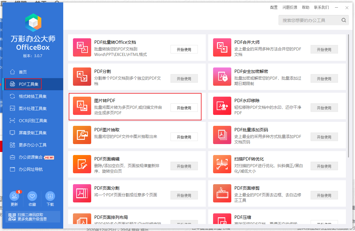The height and width of the screenshot is (231, 355).
Task: Click the PDF合并大师 tool icon
Action: [222, 47]
